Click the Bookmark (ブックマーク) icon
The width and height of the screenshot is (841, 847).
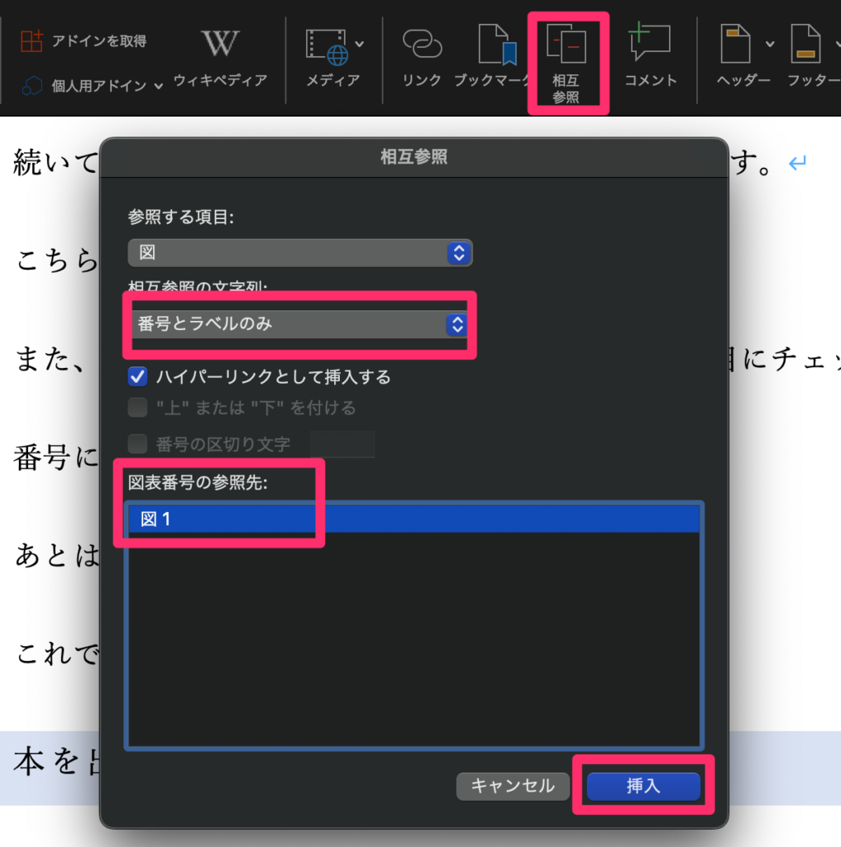click(x=498, y=45)
